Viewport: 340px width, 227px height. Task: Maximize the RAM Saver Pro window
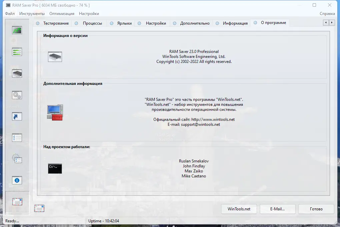pos(314,5)
